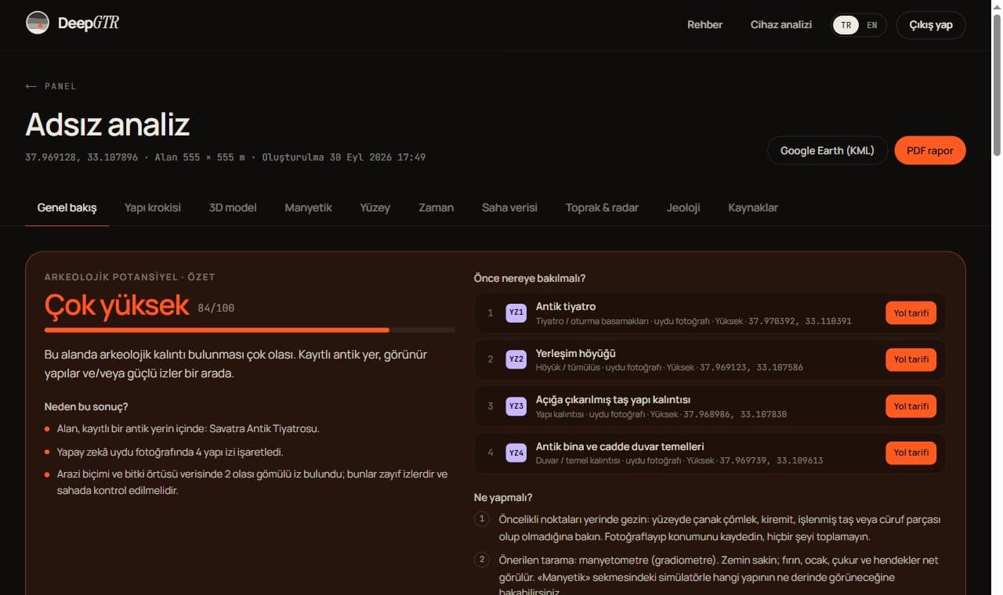Click the YZ3 badge for taş yapı kalıntısı

(516, 406)
